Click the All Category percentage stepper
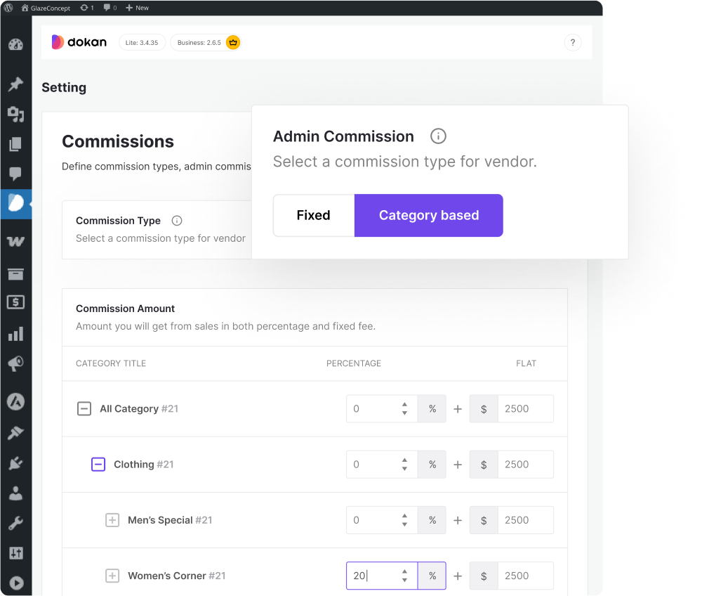 tap(404, 409)
